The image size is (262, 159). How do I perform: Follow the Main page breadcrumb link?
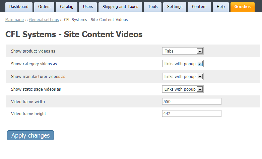click(14, 20)
